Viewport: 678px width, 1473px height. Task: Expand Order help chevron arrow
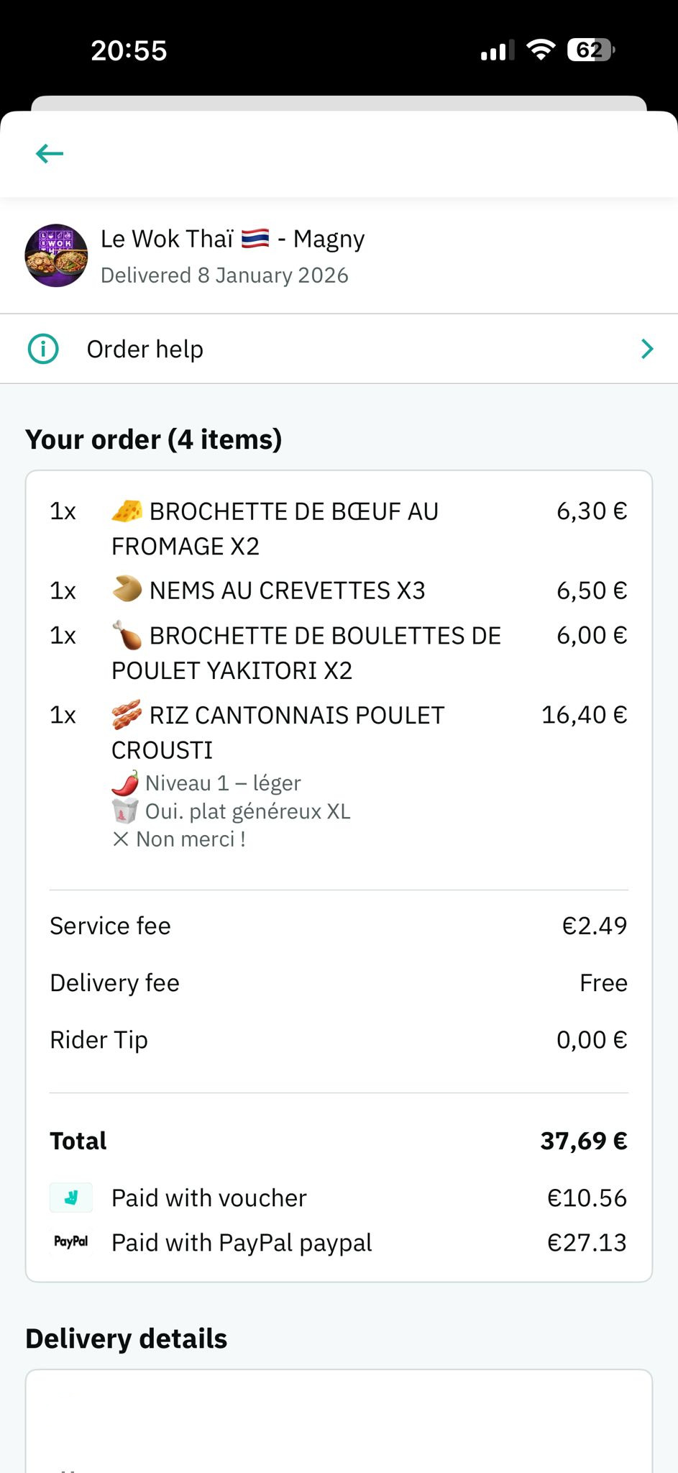(647, 349)
